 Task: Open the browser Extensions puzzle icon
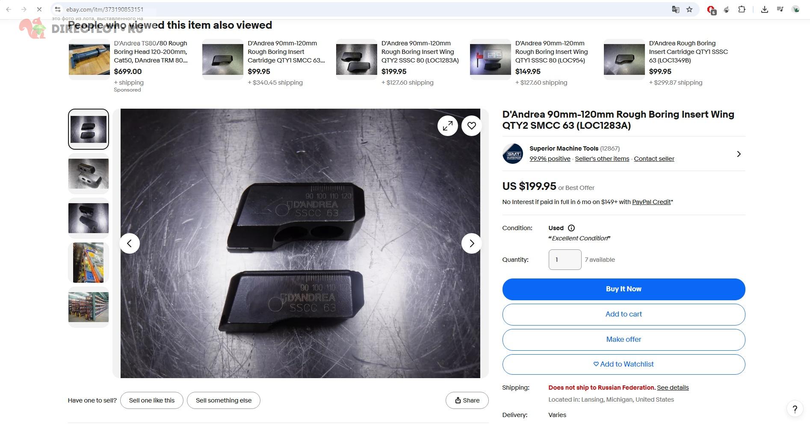(x=742, y=9)
